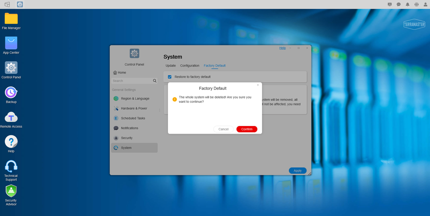Click the Security lock icon
Viewport: 430px width, 216px height.
116,138
